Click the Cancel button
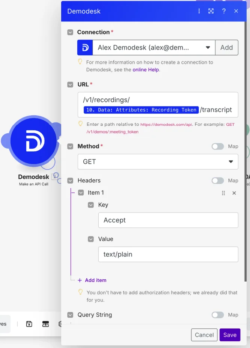Viewport: 250px width, 348px height. (x=204, y=335)
